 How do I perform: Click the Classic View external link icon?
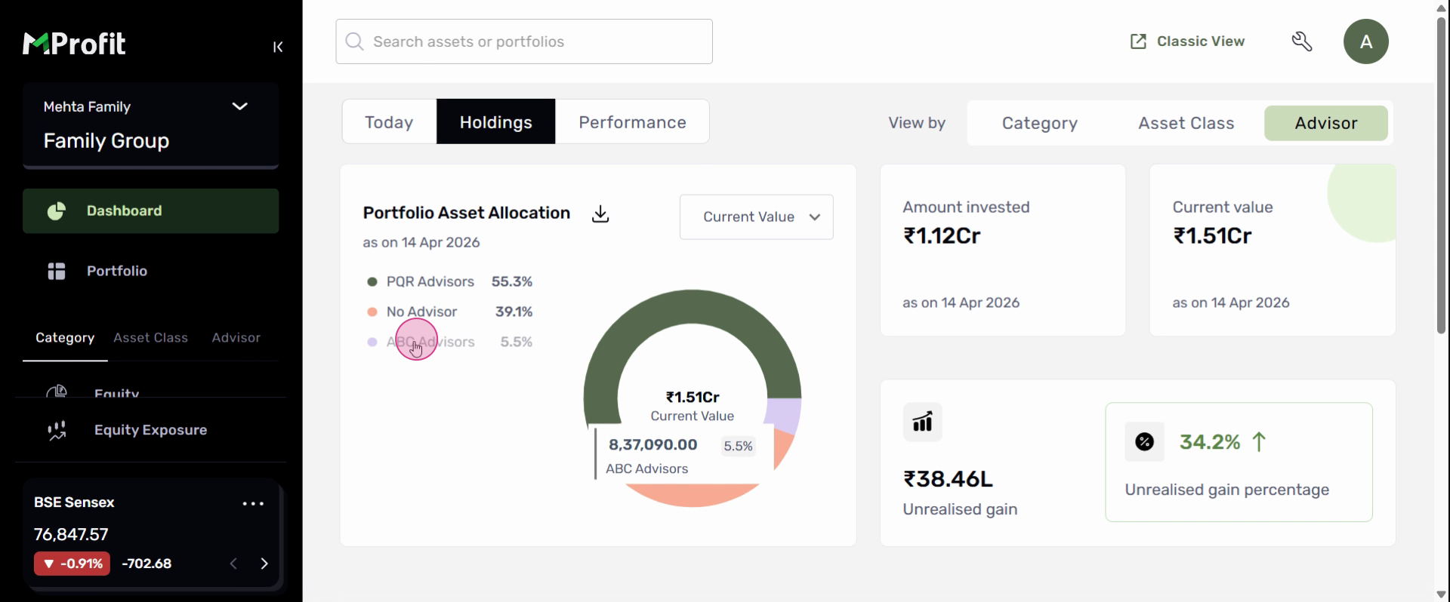1138,41
